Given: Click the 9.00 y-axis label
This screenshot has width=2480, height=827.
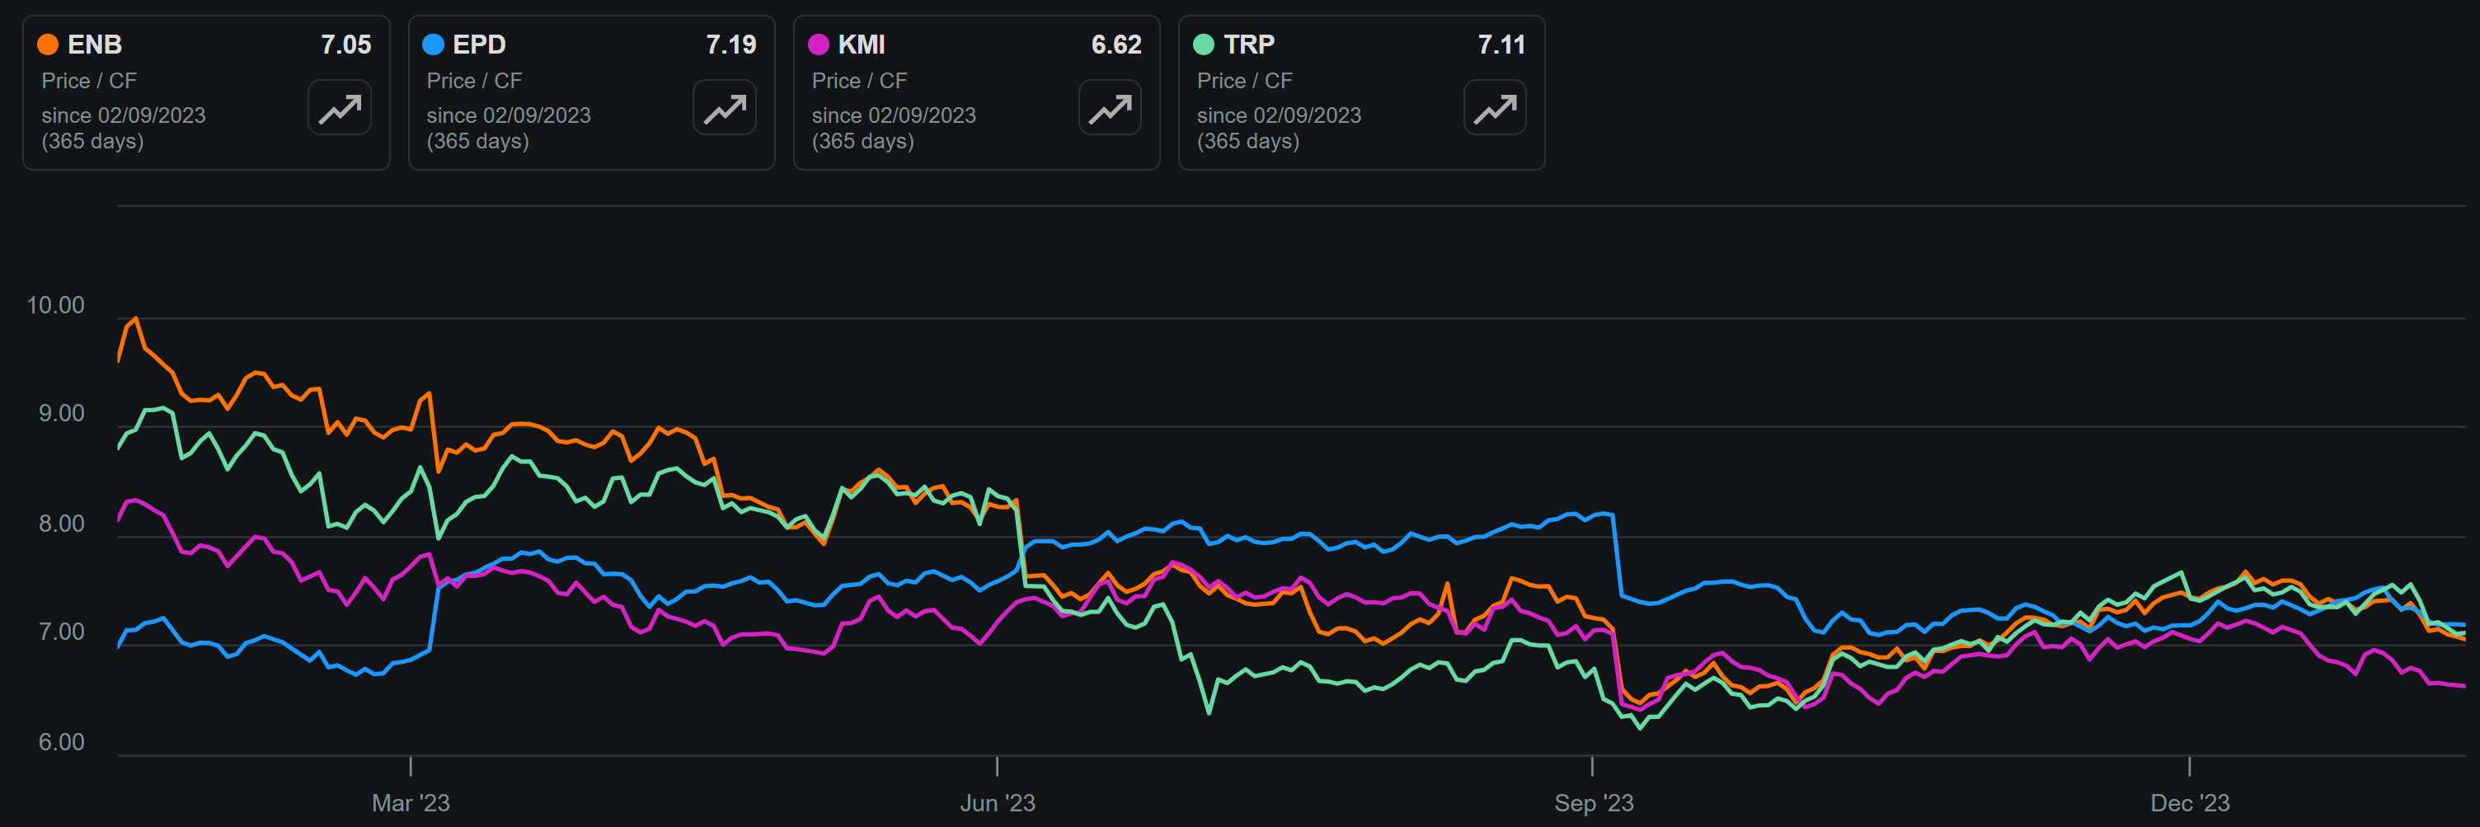Looking at the screenshot, I should (62, 414).
